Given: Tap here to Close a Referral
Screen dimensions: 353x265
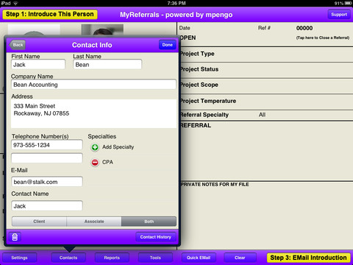Looking at the screenshot, I should [323, 38].
